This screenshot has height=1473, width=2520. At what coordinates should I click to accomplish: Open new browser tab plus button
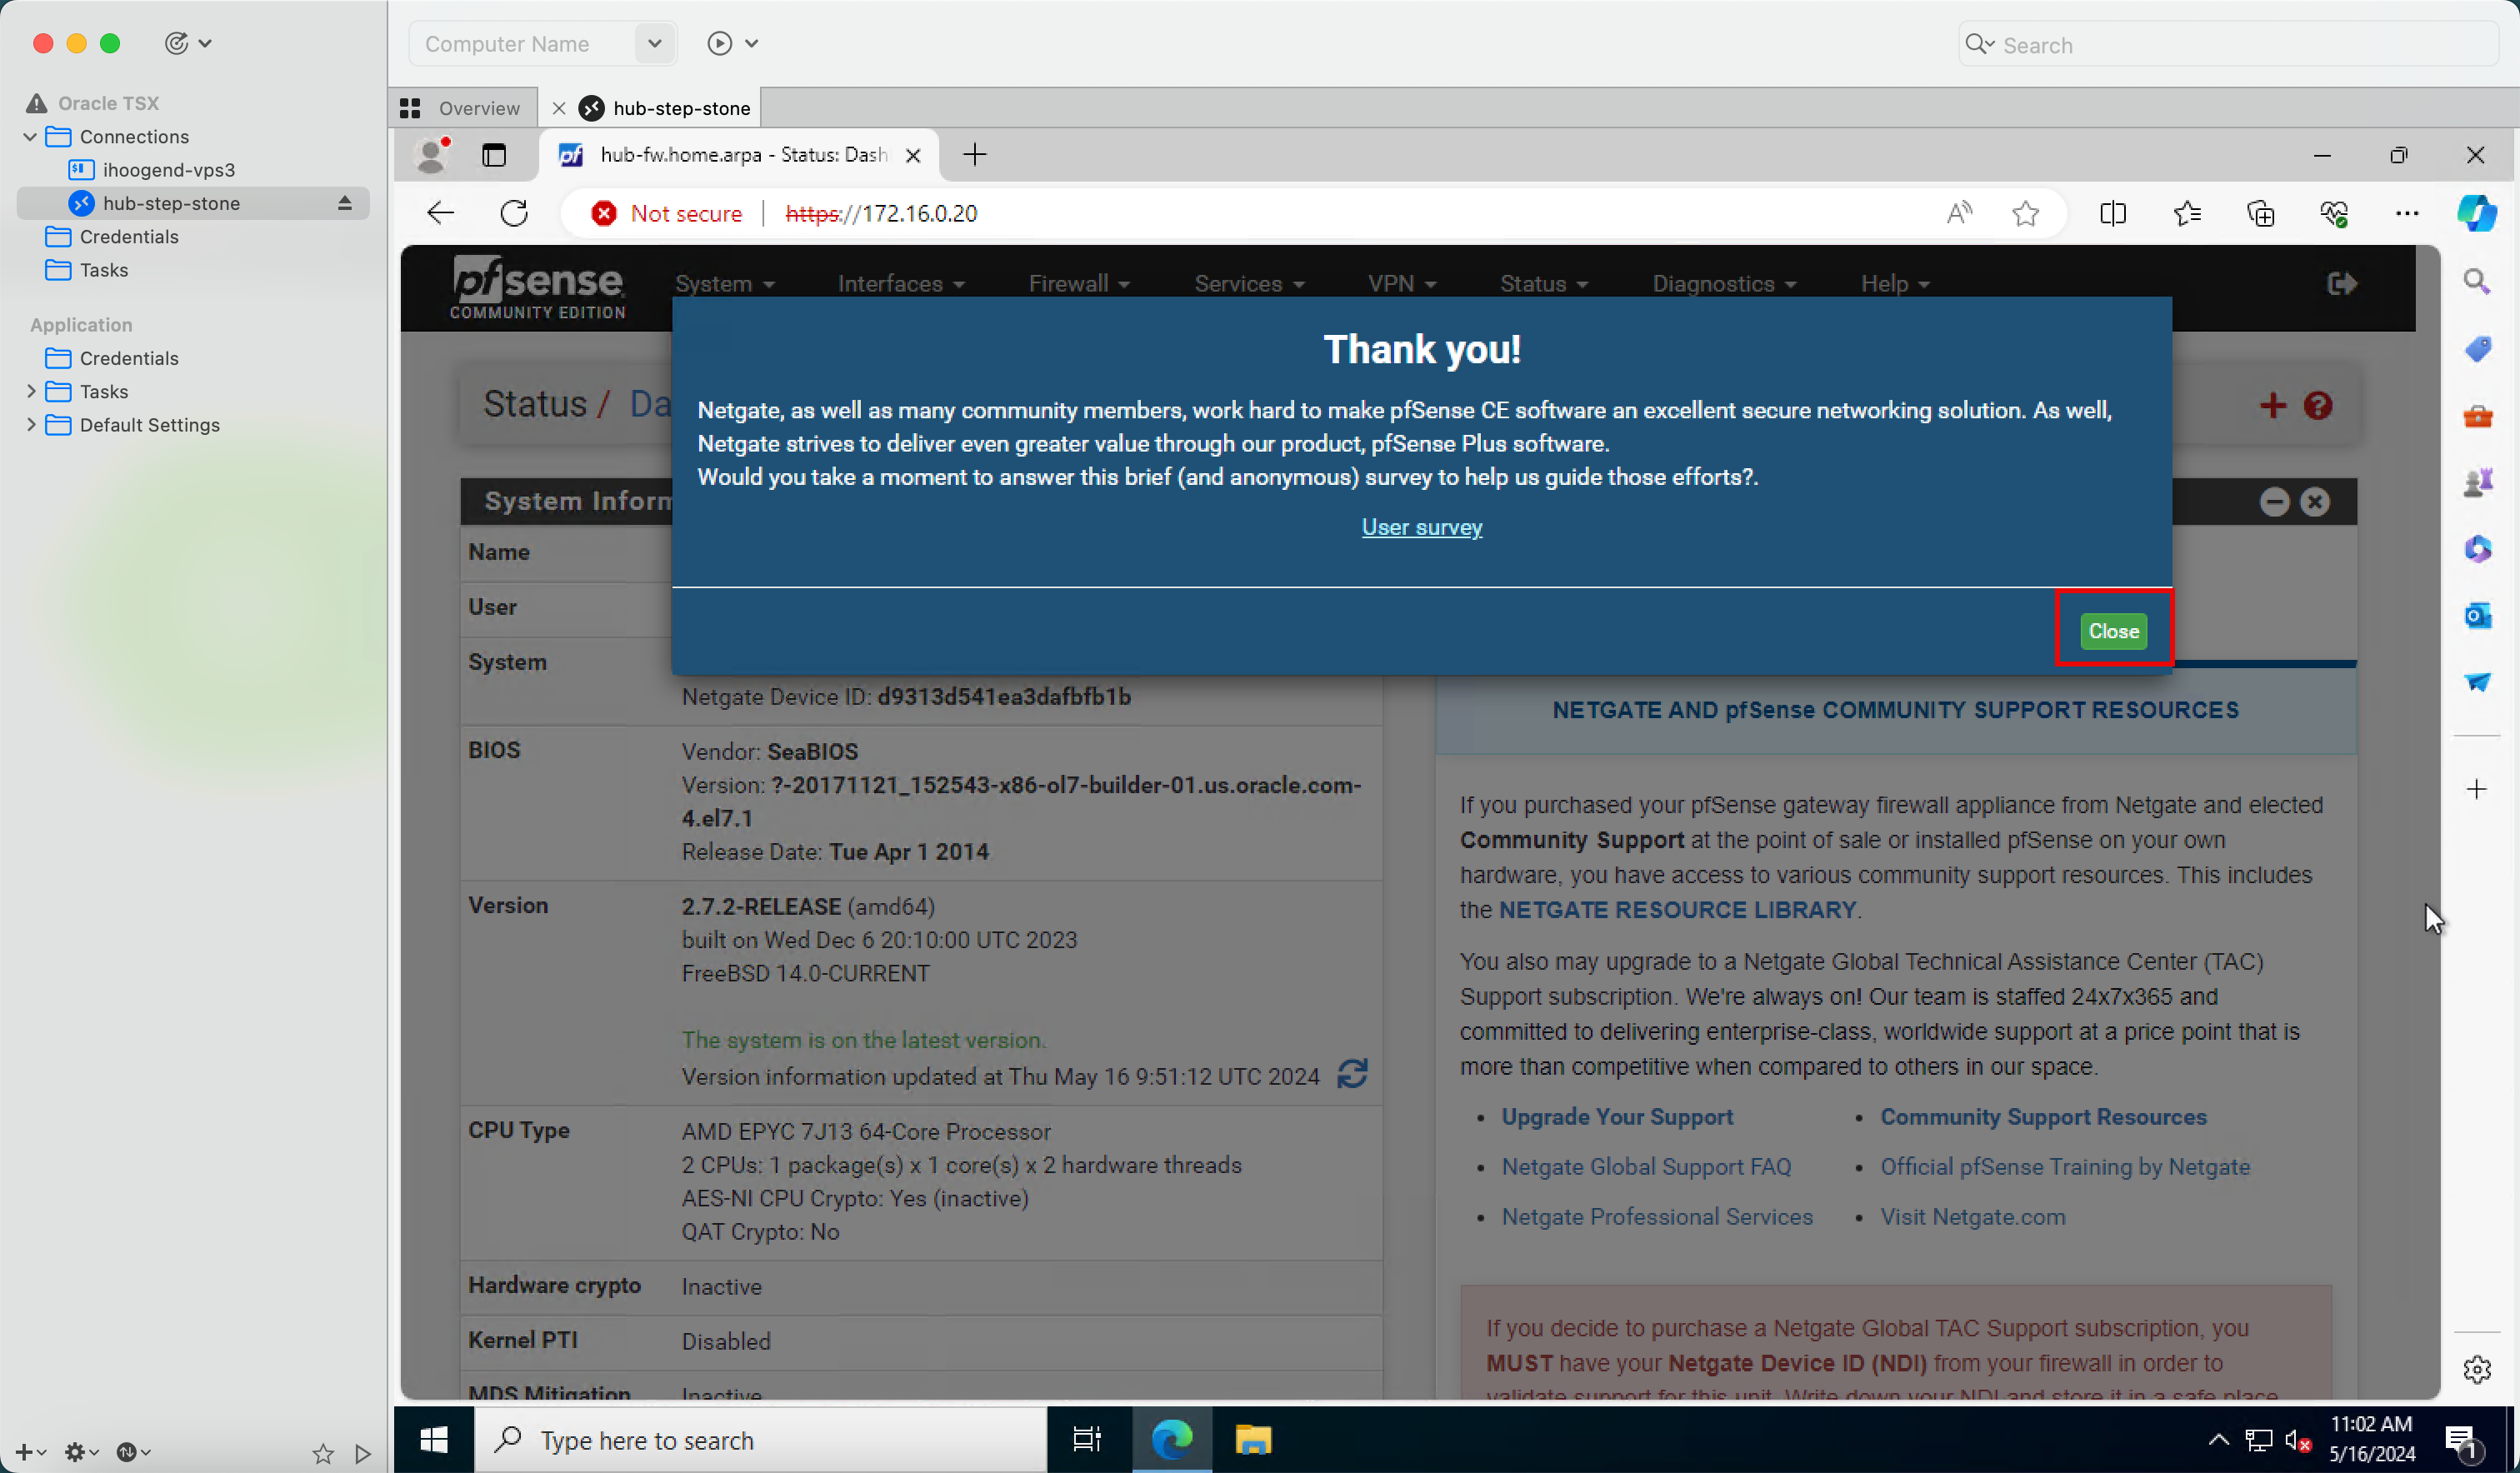click(974, 154)
